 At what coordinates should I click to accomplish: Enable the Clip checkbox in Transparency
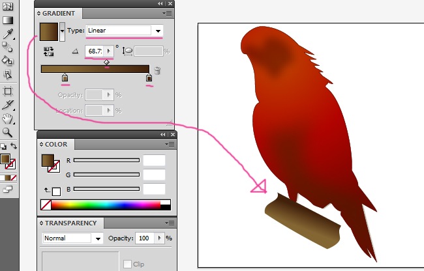tap(128, 264)
